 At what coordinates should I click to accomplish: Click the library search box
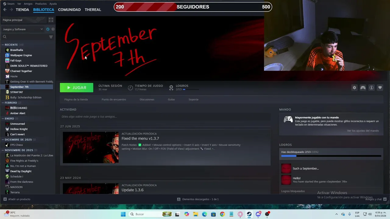point(25,37)
